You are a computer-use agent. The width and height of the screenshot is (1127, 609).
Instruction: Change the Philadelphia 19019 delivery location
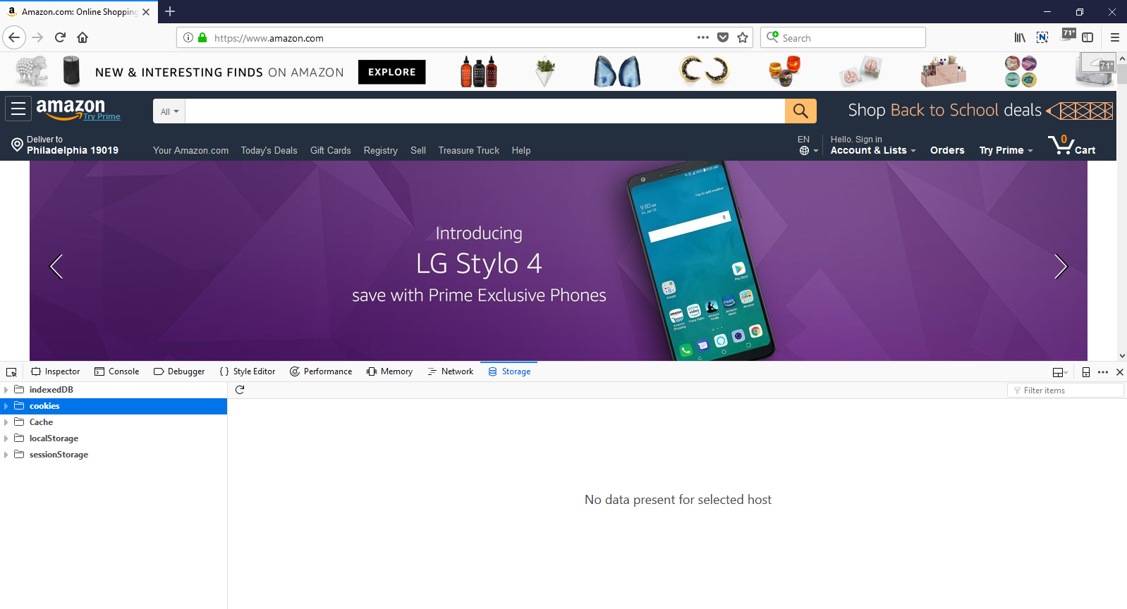[65, 144]
